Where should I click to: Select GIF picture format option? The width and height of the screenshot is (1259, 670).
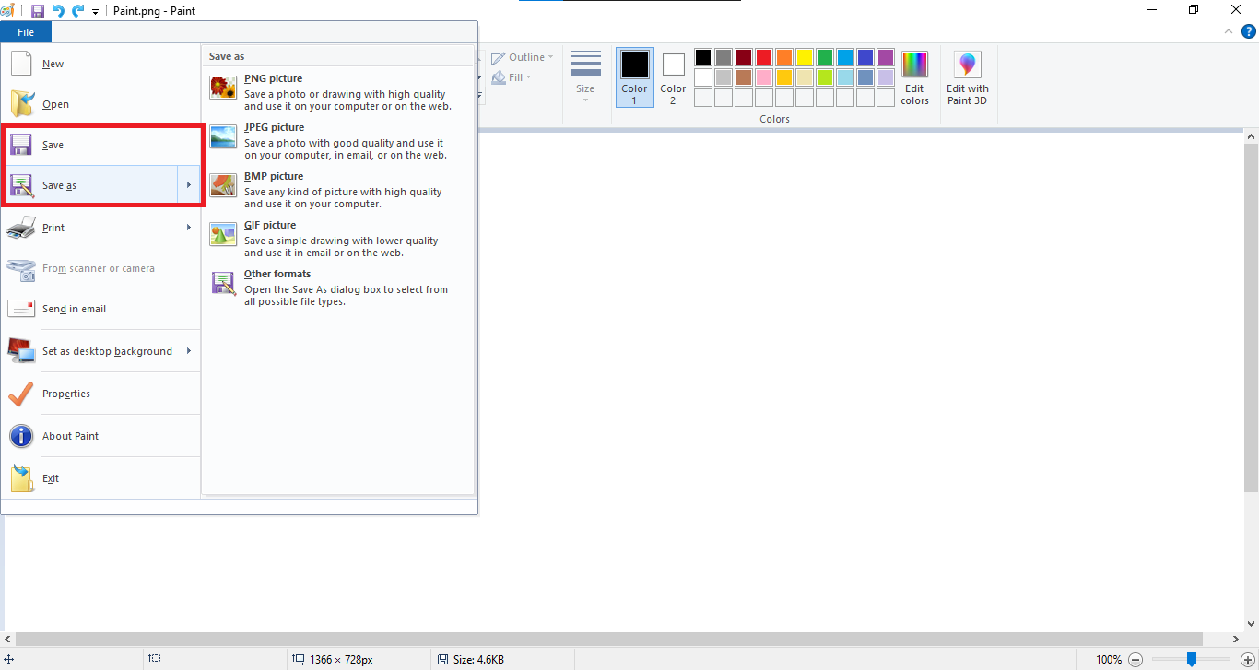tap(338, 240)
